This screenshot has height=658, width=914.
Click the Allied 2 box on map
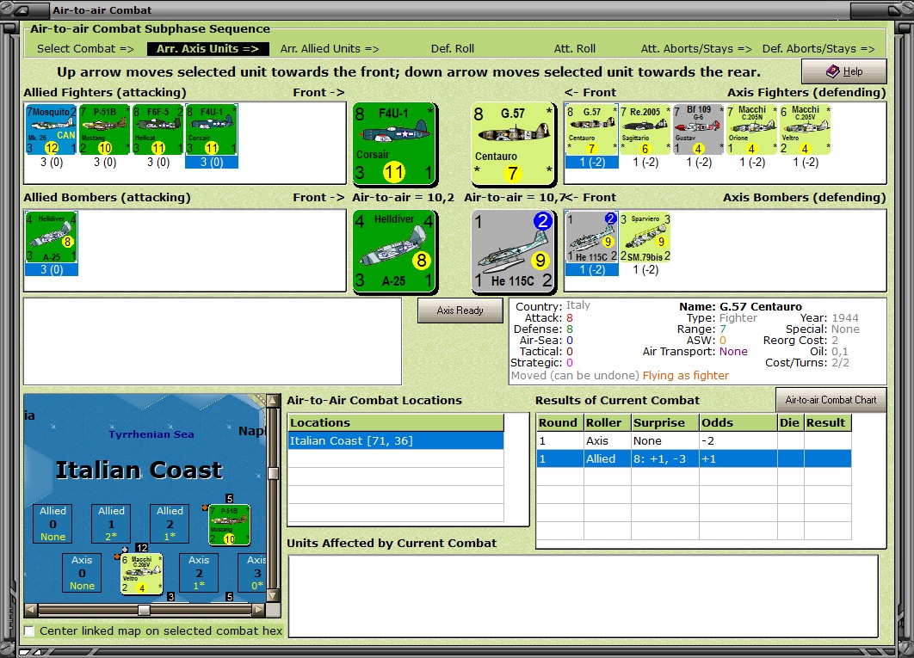(170, 523)
